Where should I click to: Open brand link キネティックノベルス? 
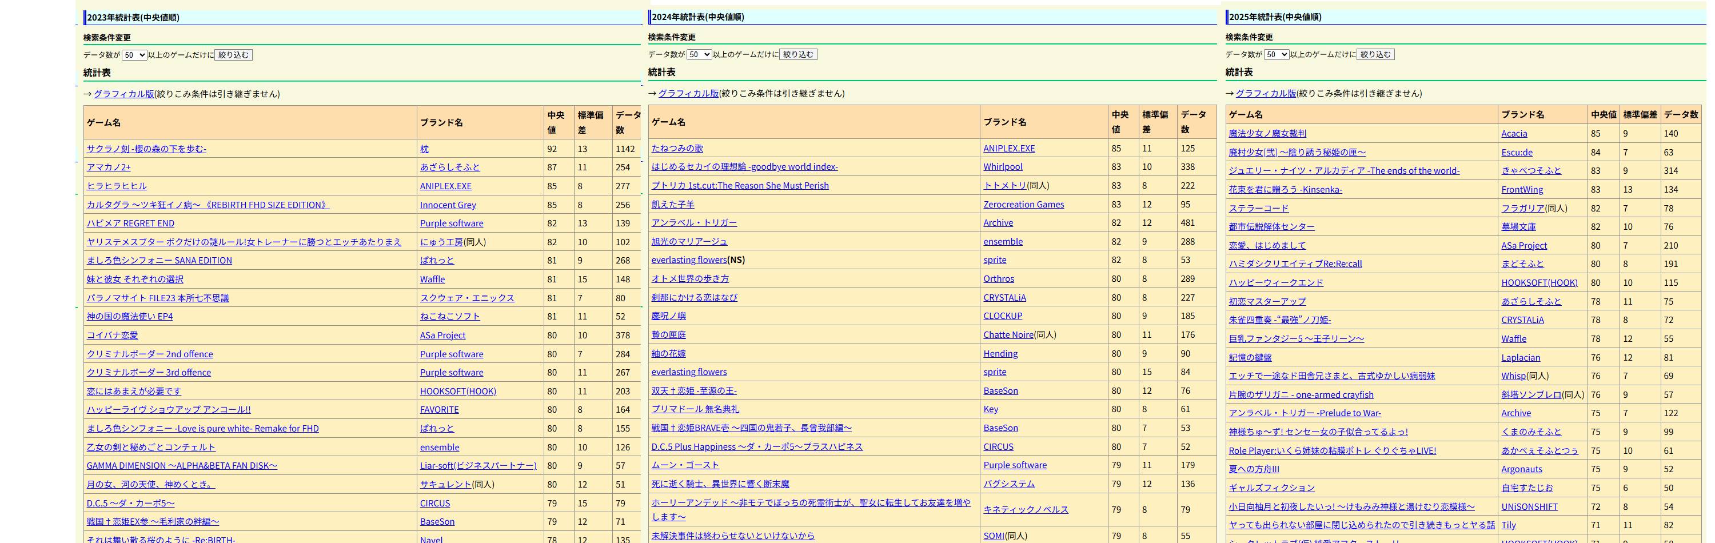point(1026,510)
